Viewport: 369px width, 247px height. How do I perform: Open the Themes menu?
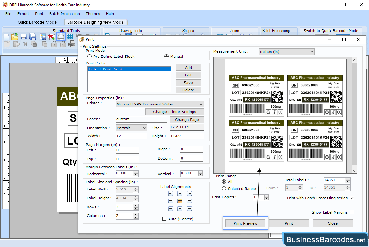pyautogui.click(x=93, y=14)
